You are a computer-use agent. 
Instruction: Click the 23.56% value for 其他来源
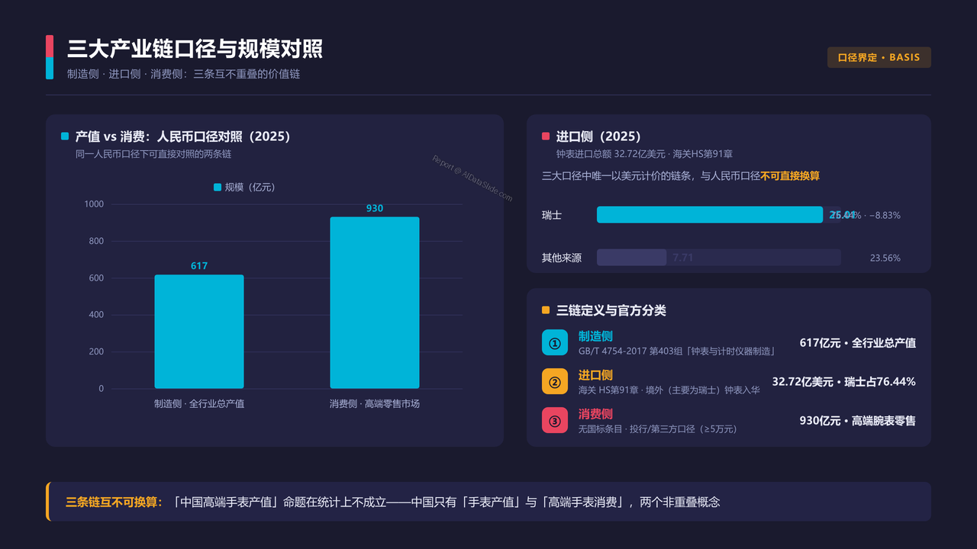click(x=885, y=258)
